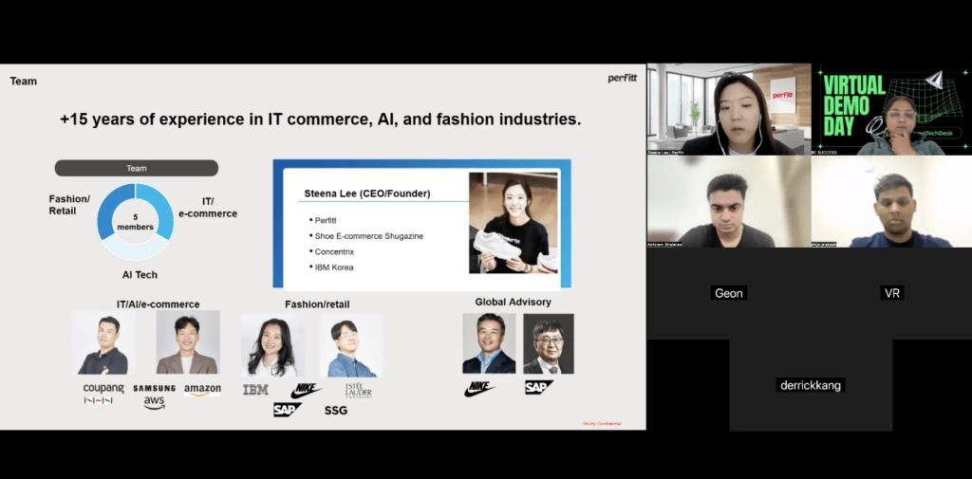Click the gray Team pill label
The image size is (972, 479).
pos(137,168)
